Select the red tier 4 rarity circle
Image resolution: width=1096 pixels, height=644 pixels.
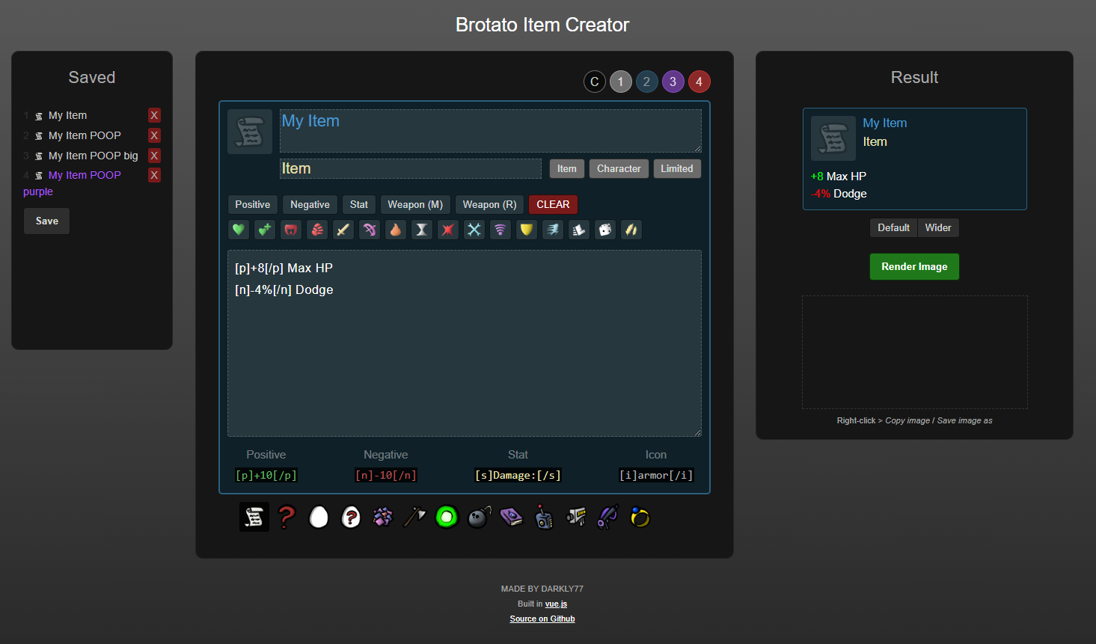tap(699, 81)
